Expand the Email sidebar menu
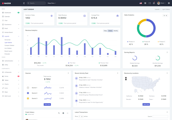This screenshot has width=172, height=120. pos(11,28)
